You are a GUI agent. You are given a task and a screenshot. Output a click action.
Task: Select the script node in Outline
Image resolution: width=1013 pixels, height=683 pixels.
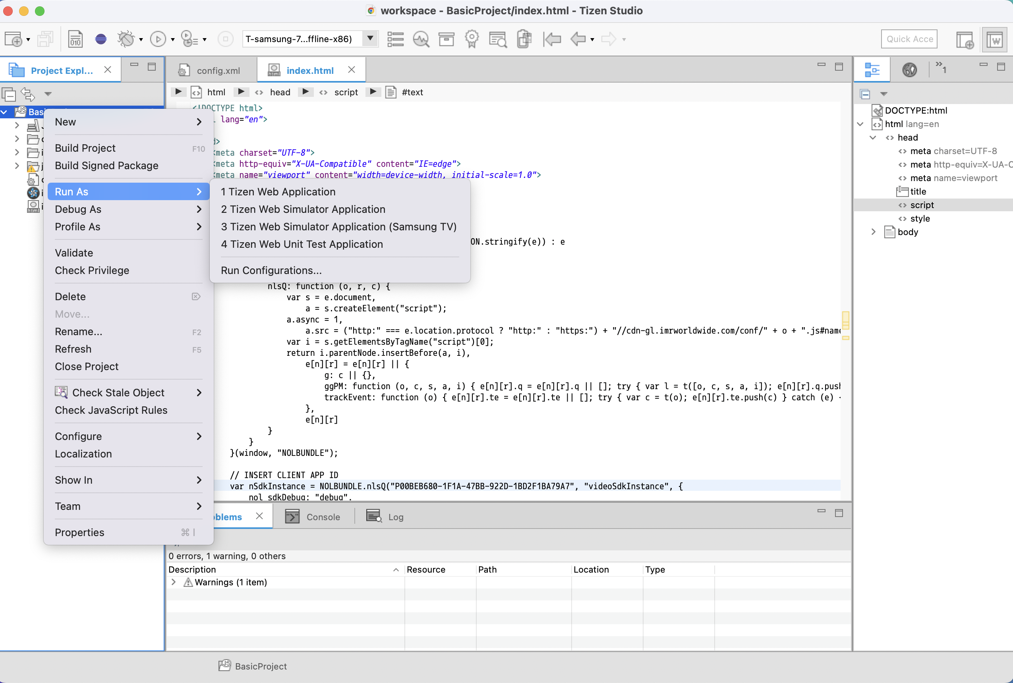(x=922, y=205)
